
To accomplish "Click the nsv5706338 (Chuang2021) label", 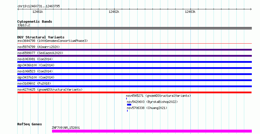I will (147, 108).
